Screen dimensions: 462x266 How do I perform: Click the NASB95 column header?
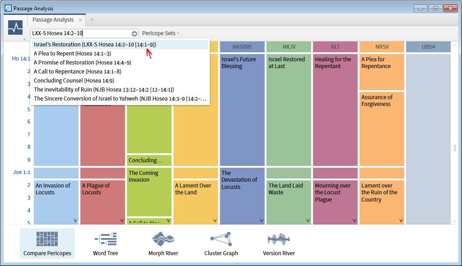click(x=242, y=47)
